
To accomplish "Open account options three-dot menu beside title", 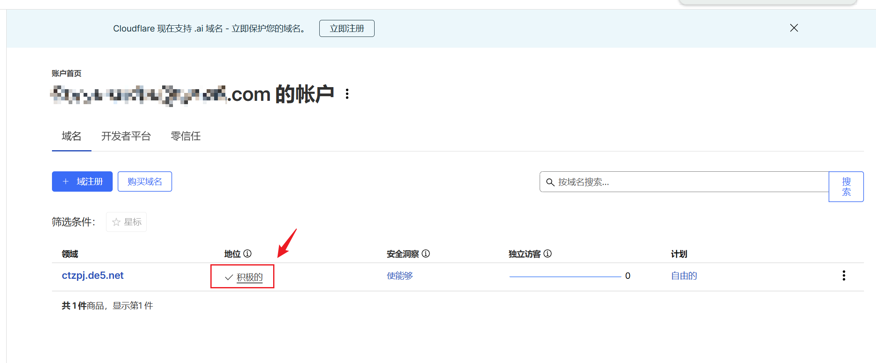I will click(x=347, y=94).
